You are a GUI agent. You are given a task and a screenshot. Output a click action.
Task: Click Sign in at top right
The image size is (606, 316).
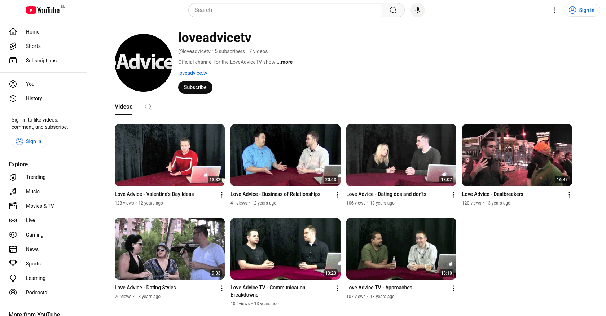pyautogui.click(x=582, y=10)
